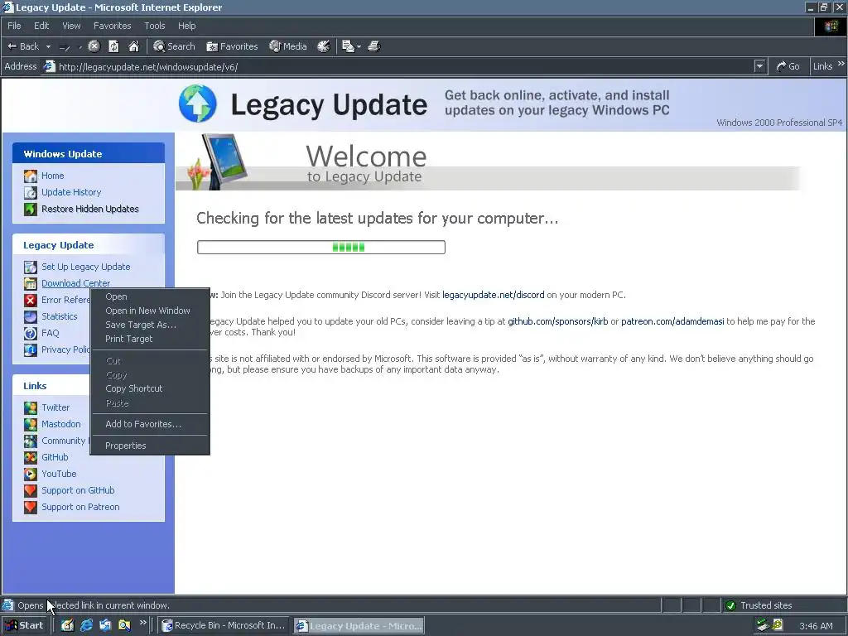Click the History toolbar icon
Viewport: 848px width, 636px height.
coord(324,46)
